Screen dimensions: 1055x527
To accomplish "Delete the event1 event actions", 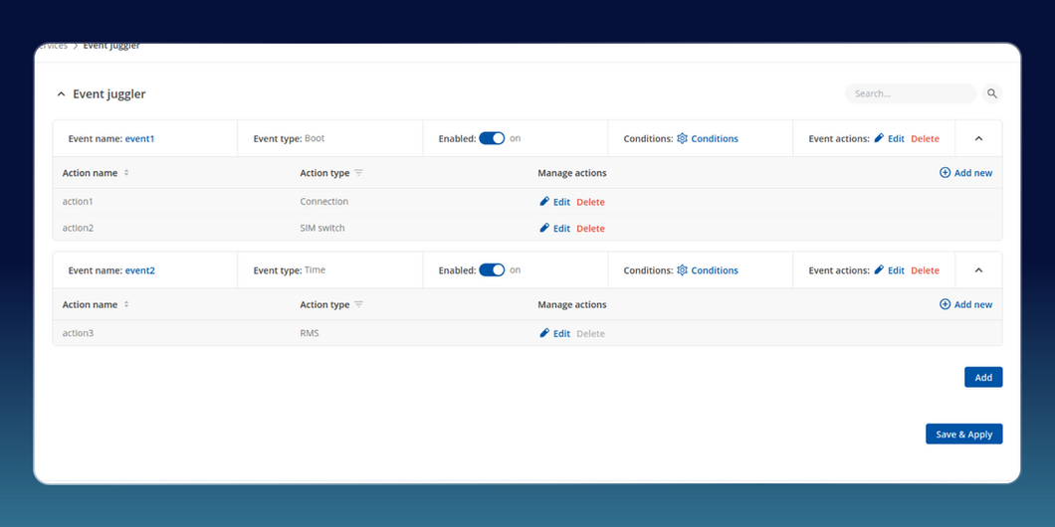I will (x=925, y=139).
